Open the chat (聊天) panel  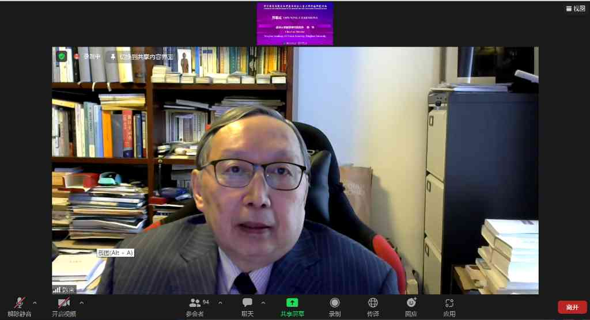pyautogui.click(x=247, y=303)
